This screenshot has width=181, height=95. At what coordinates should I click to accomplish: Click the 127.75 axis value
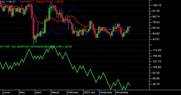(x=157, y=62)
